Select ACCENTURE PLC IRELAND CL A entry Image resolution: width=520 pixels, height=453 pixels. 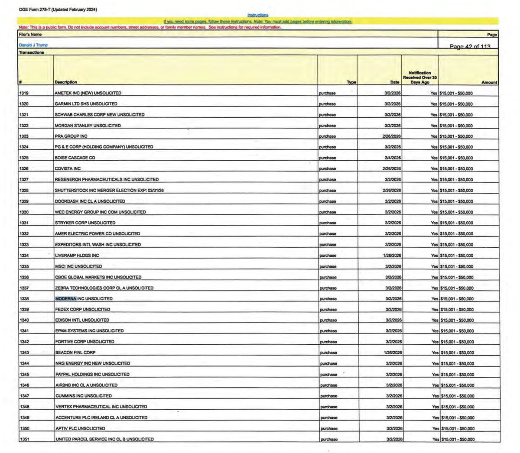101,417
